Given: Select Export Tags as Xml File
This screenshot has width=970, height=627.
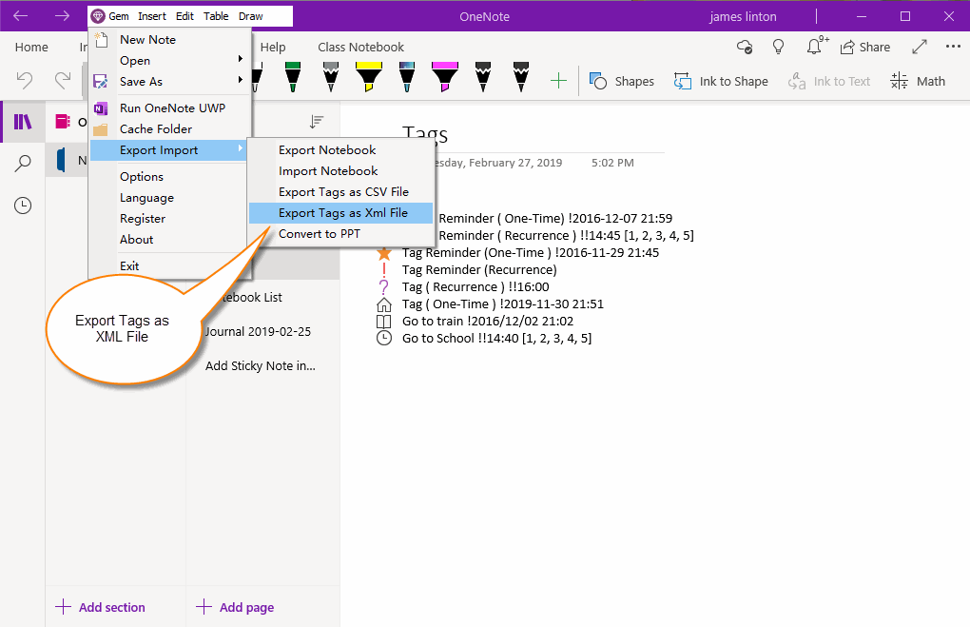Looking at the screenshot, I should [340, 213].
